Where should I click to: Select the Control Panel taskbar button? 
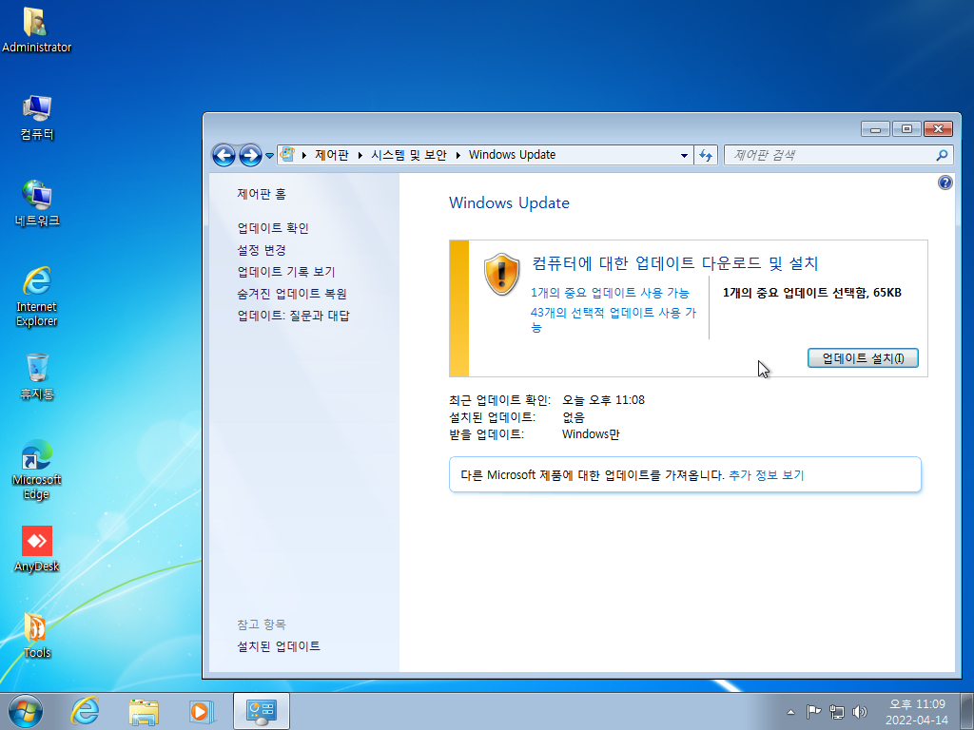pos(262,711)
